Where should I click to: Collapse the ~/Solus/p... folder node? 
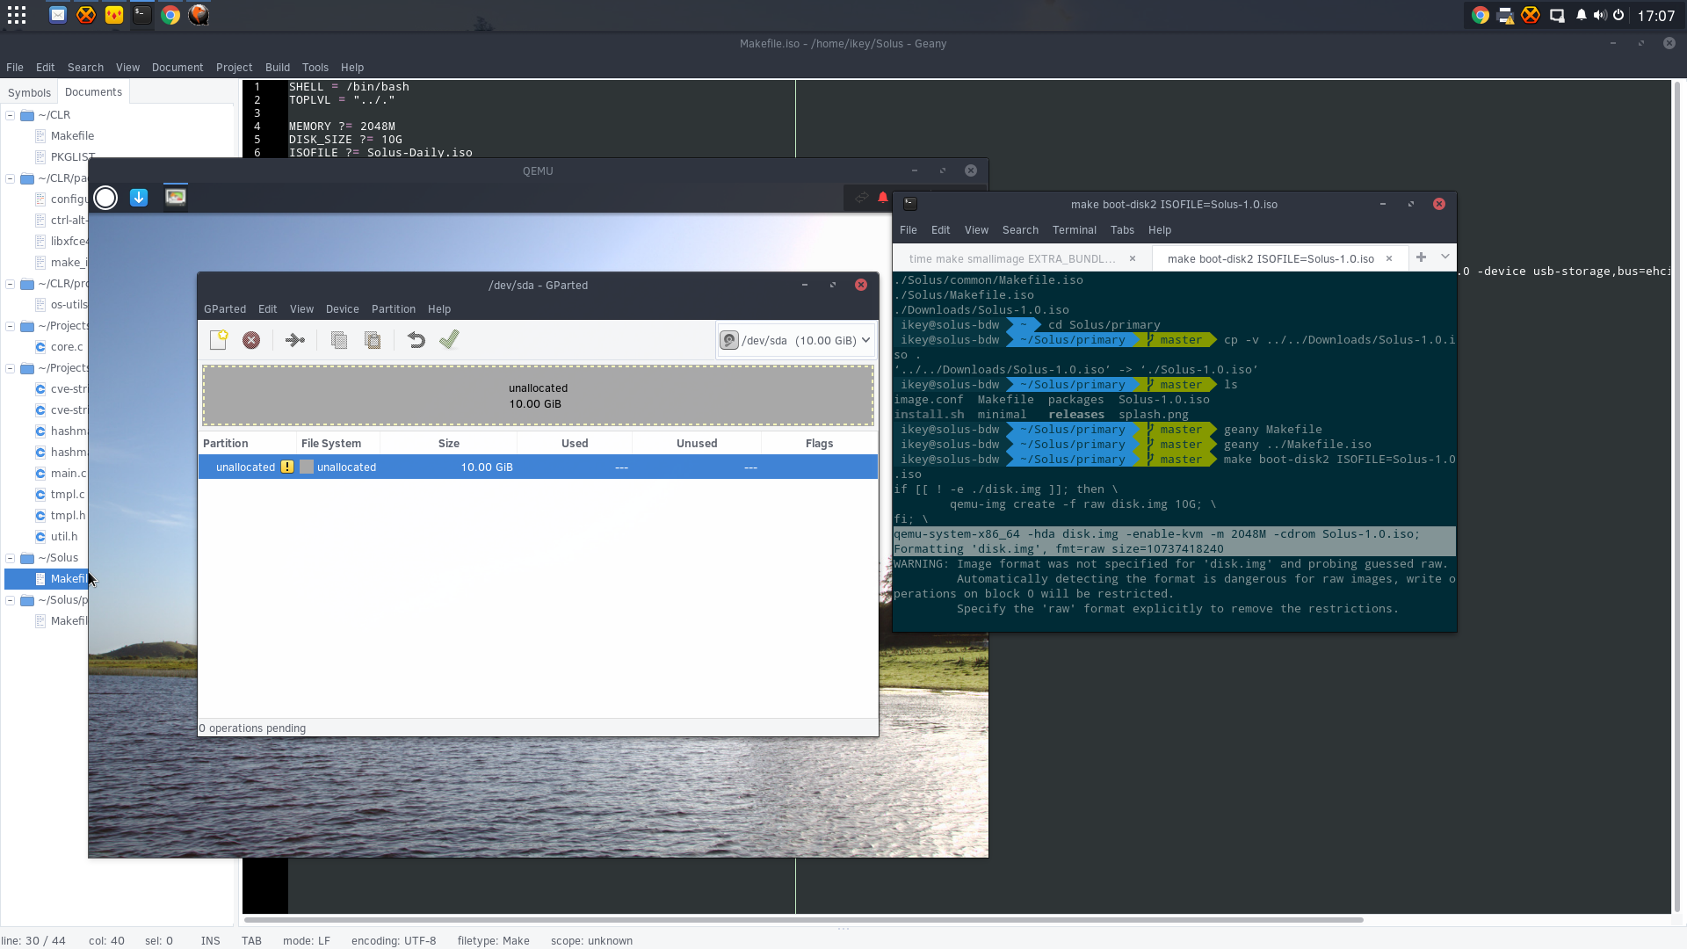10,600
